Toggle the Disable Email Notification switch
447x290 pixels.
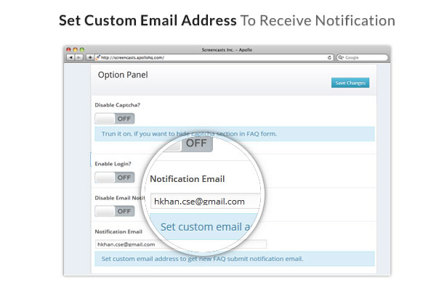(115, 211)
